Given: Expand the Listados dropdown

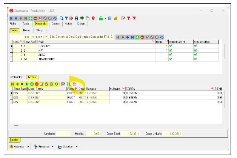Looking at the screenshot, I should point(77,146).
